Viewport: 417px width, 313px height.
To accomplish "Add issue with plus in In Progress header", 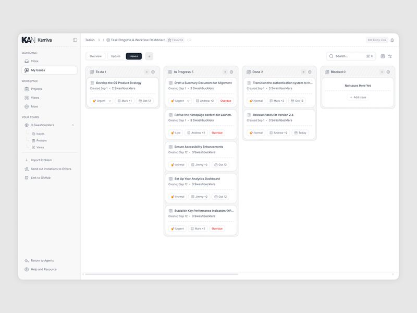I will tap(225, 72).
